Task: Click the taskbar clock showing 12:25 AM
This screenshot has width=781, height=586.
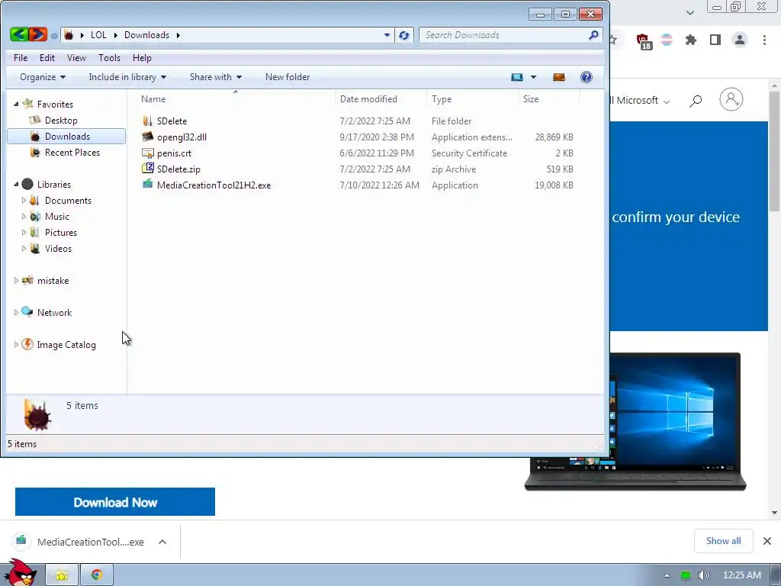Action: coord(741,575)
